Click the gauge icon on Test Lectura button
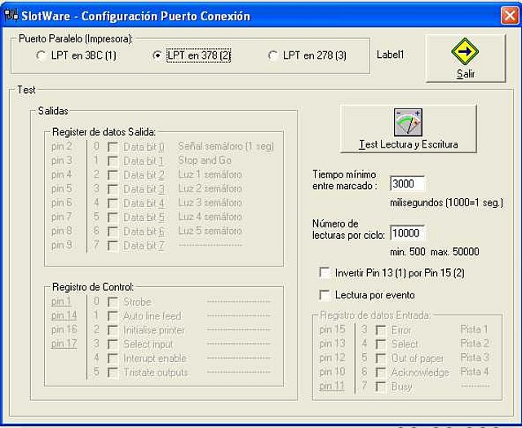Viewport: 522px width, 428px height. click(x=408, y=122)
